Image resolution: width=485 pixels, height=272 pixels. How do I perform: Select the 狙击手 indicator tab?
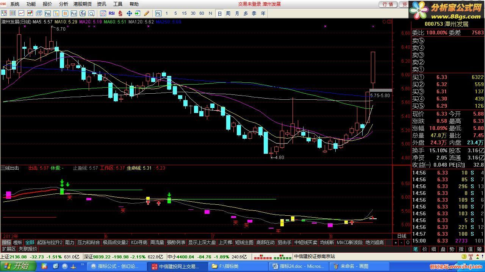tap(284, 243)
